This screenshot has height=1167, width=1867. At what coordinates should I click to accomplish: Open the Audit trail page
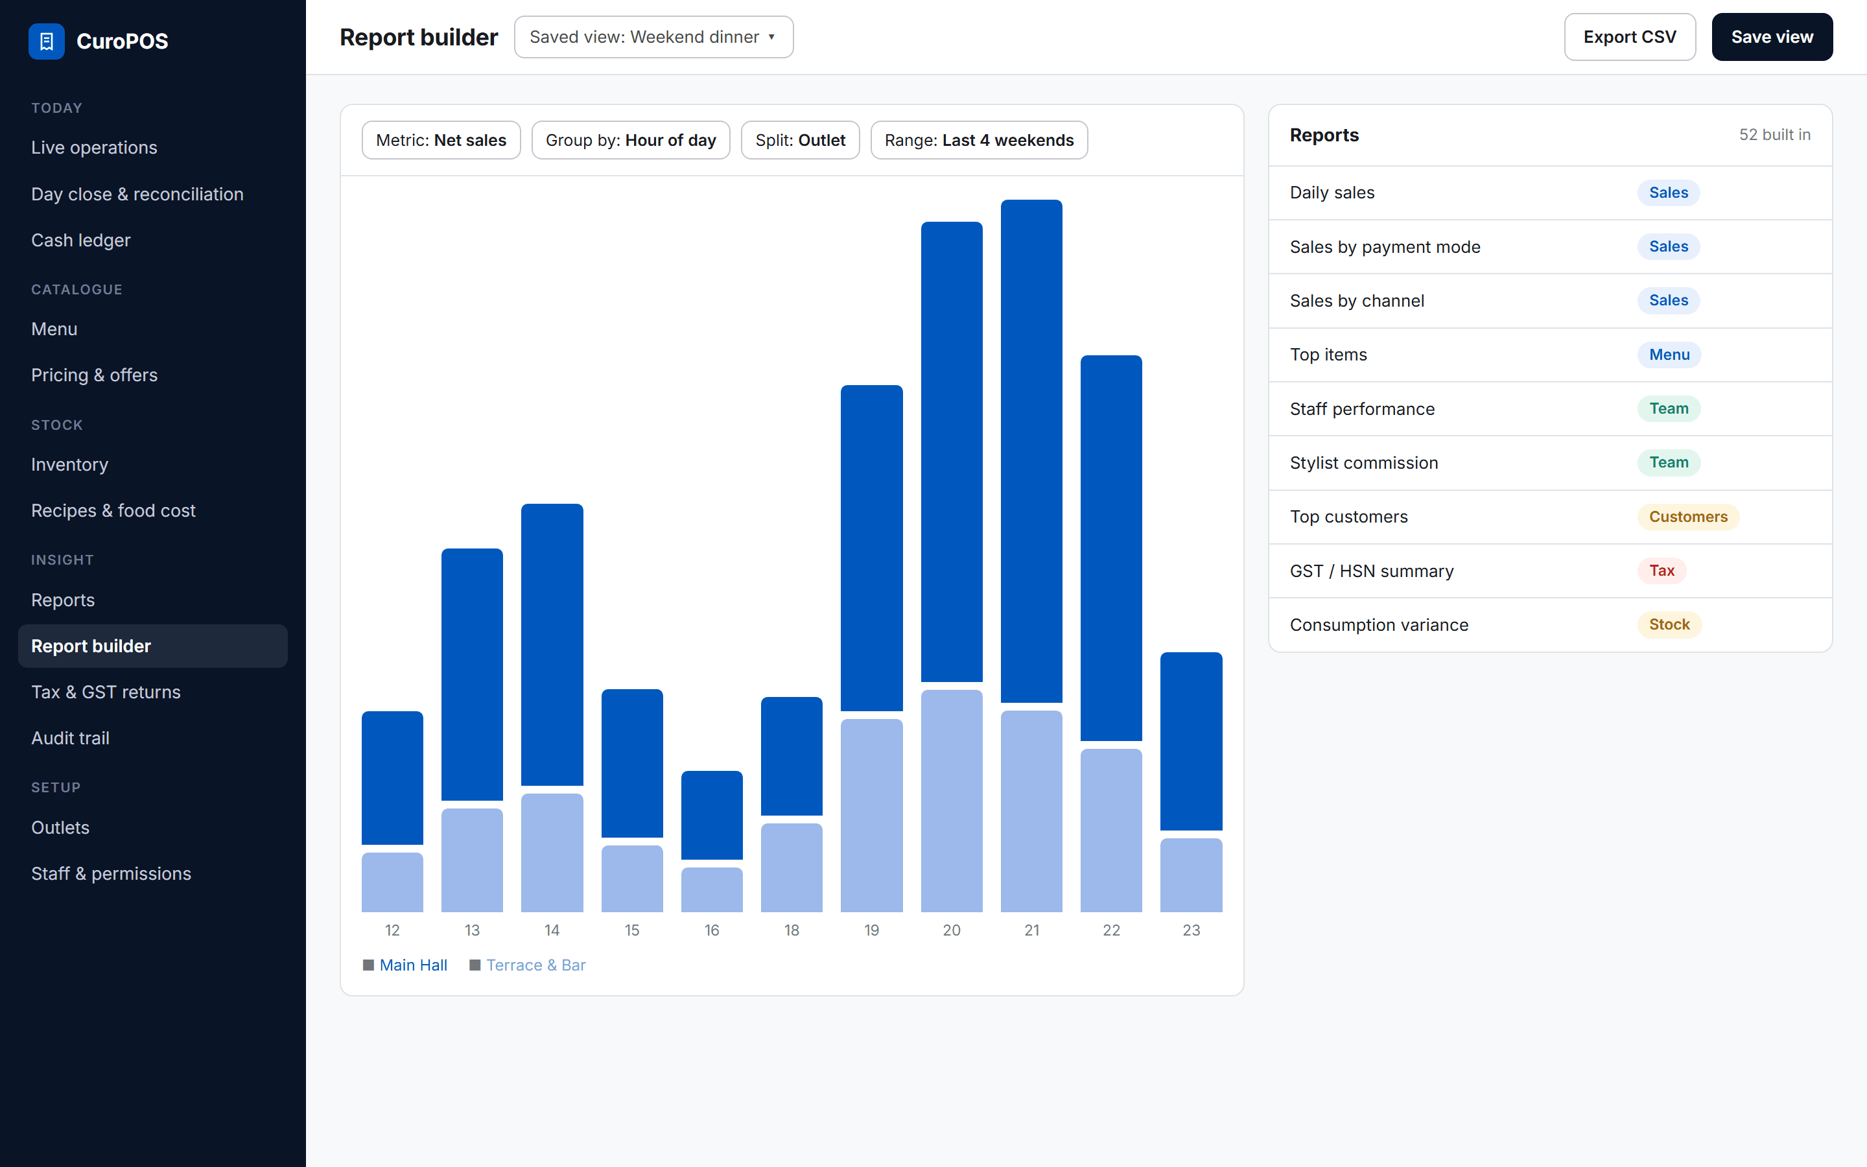tap(153, 738)
